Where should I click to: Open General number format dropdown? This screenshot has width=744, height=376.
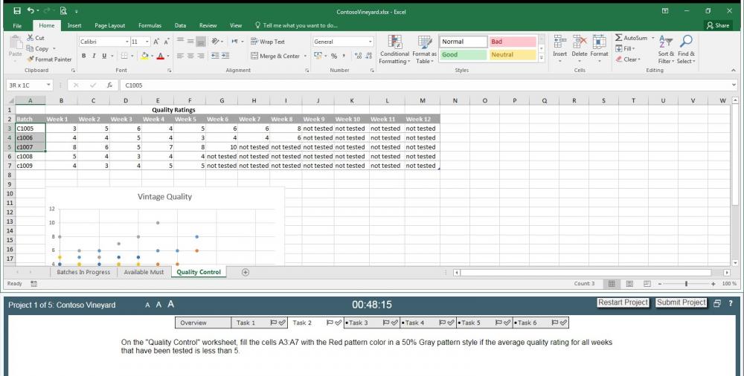370,42
